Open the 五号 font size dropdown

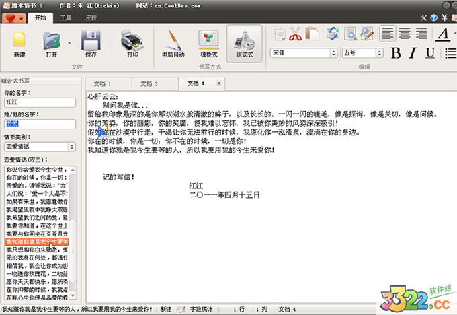(x=379, y=53)
